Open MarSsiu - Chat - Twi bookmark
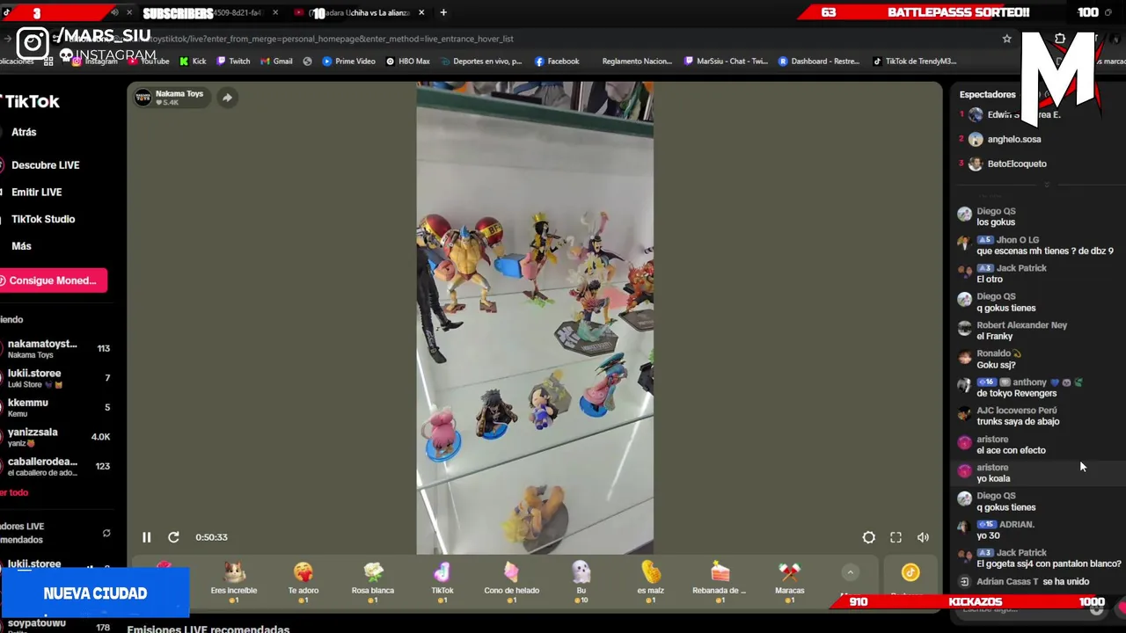The width and height of the screenshot is (1126, 633). pyautogui.click(x=727, y=62)
